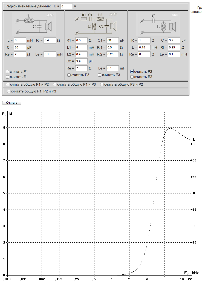Focus the Rl1 input field (0.5 Ω)
This screenshot has height=284, width=202.
coord(112,47)
